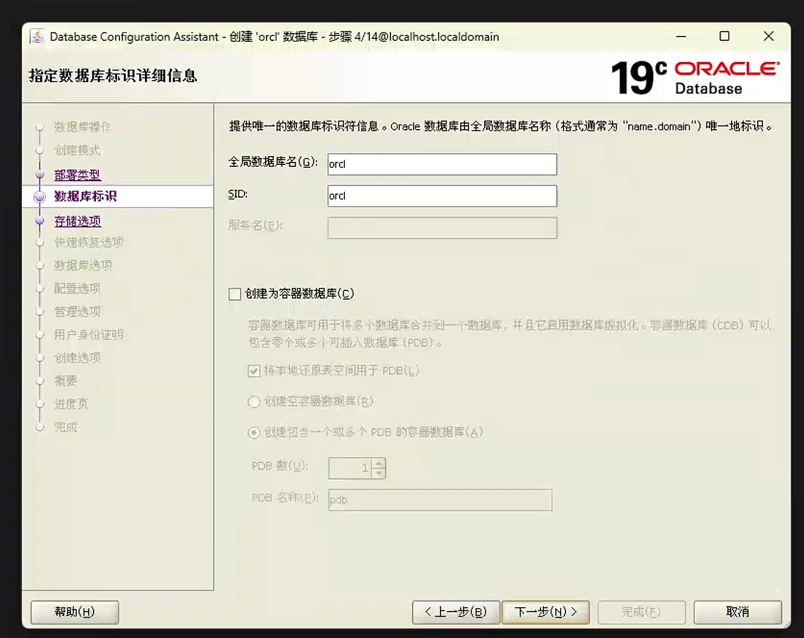
Task: Click the SID label text
Action: click(238, 194)
